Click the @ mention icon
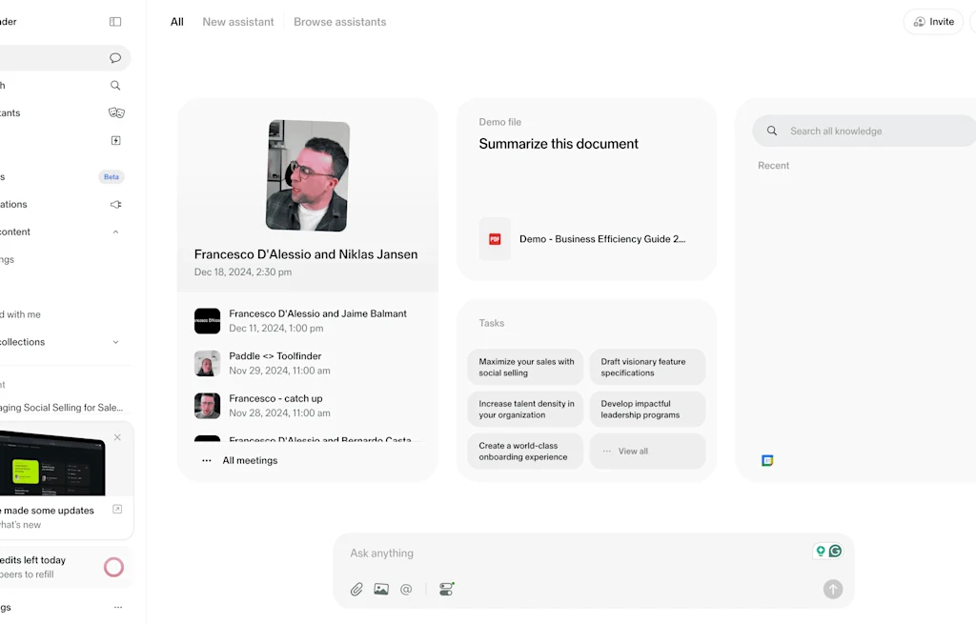The height and width of the screenshot is (624, 976). click(x=406, y=589)
